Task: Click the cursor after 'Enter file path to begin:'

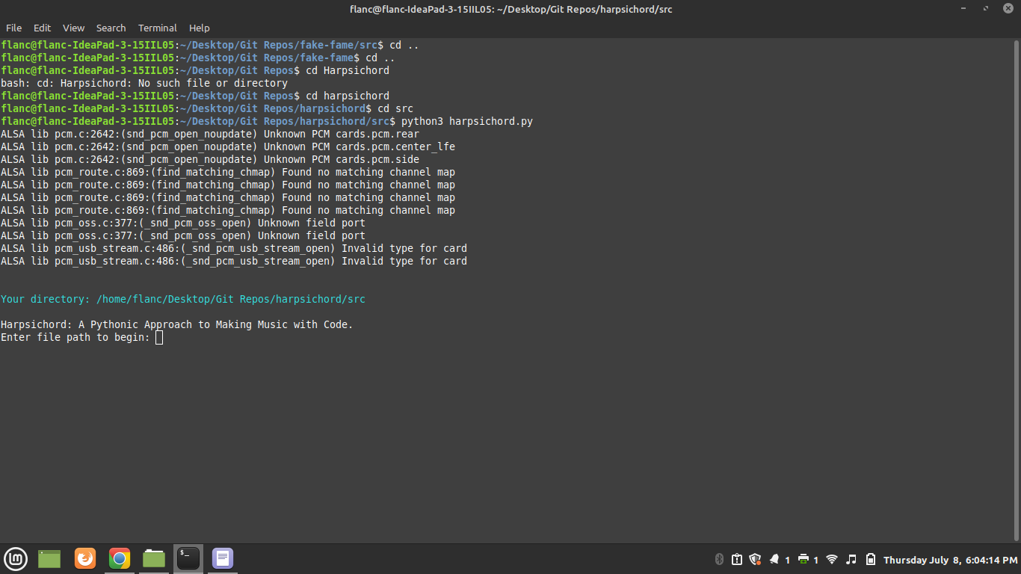Action: [159, 337]
